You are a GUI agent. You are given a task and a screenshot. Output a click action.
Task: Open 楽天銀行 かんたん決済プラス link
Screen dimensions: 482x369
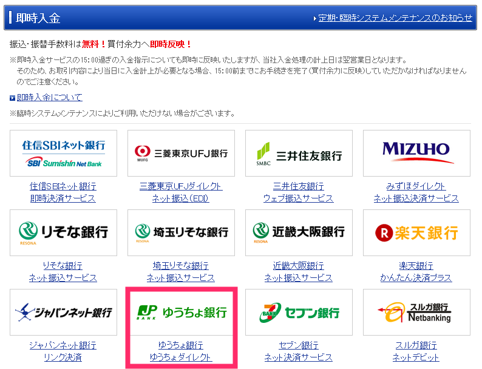[416, 272]
